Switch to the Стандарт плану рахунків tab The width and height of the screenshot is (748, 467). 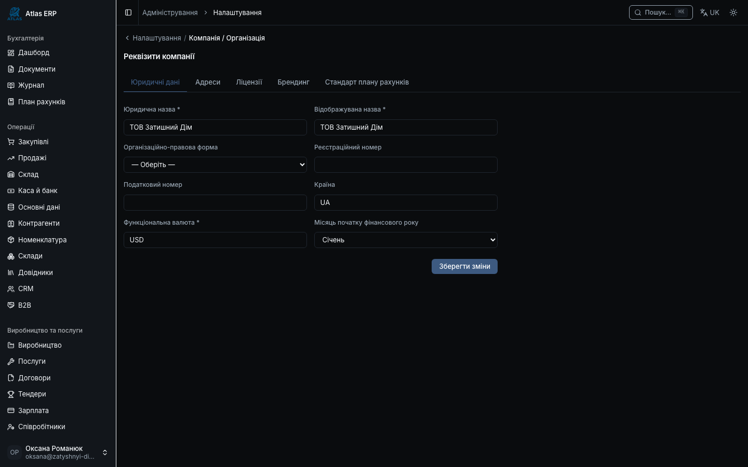pyautogui.click(x=367, y=82)
